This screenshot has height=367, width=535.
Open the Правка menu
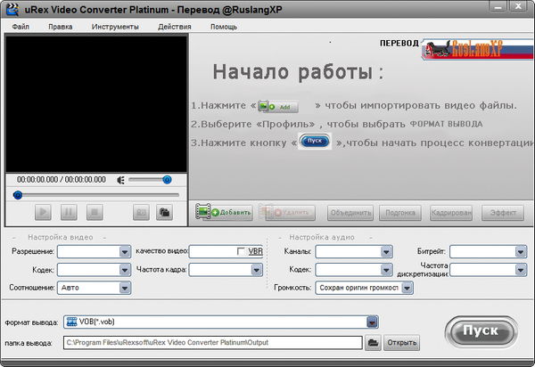point(60,27)
